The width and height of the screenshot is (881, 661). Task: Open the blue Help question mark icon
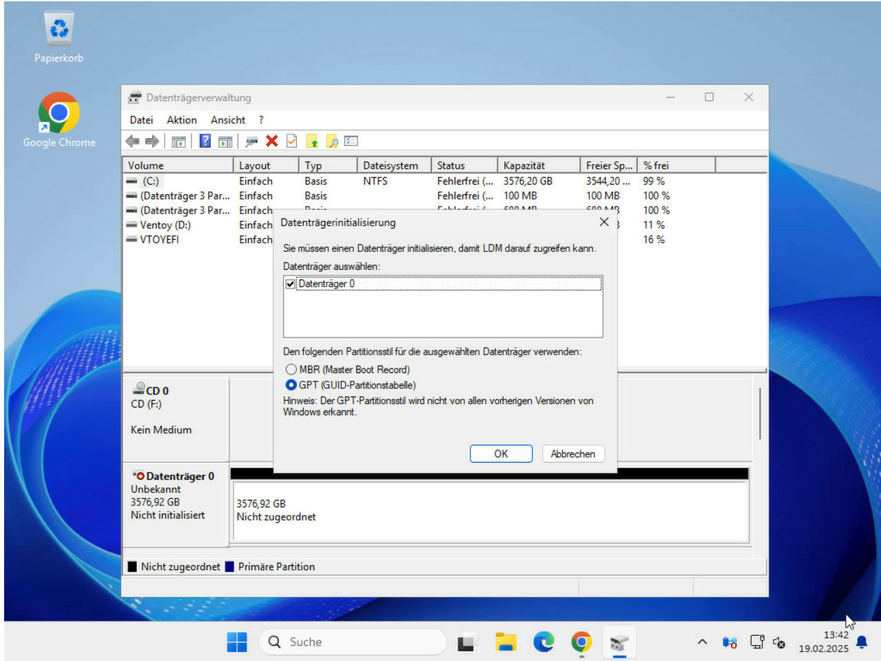point(205,141)
